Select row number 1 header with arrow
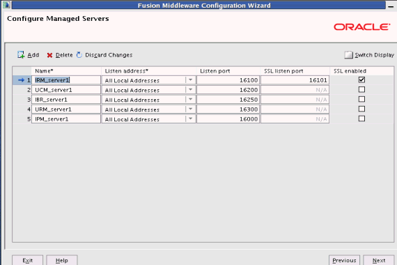 [22, 80]
